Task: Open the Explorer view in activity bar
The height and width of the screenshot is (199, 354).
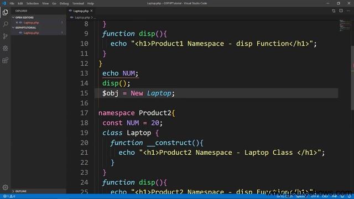Action: pos(5,12)
